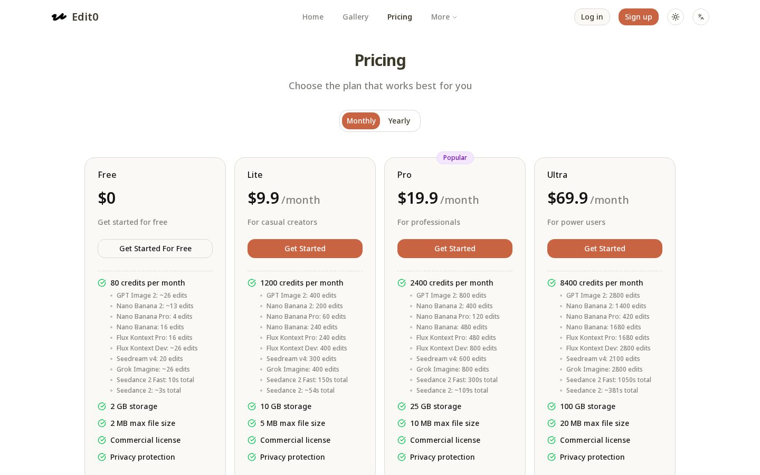Toggle the light/dark theme sun icon
The width and height of the screenshot is (760, 475).
click(676, 17)
